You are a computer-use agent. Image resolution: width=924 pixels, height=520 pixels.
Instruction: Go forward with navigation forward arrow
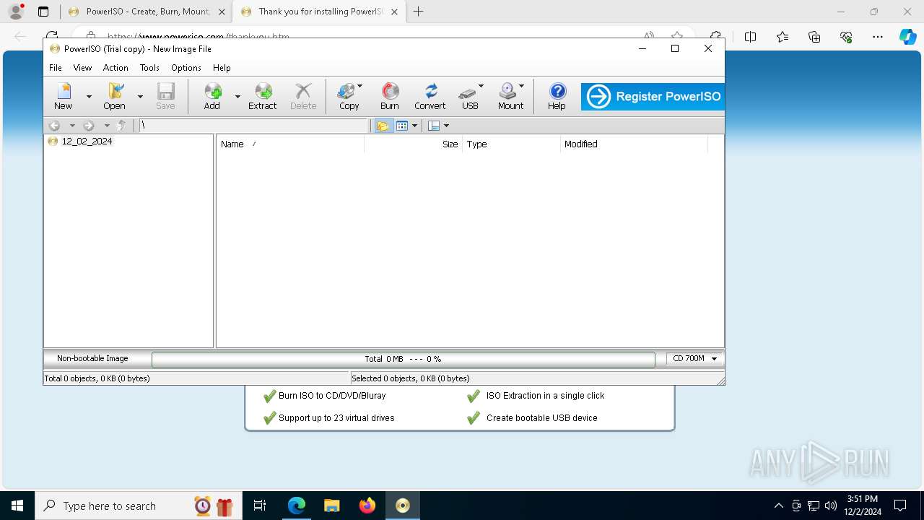pyautogui.click(x=89, y=126)
